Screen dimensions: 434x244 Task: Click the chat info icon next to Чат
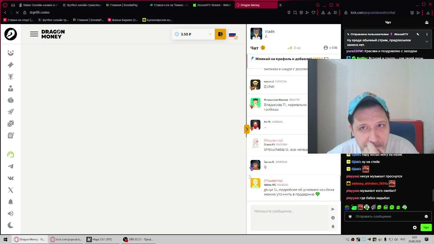tap(263, 48)
